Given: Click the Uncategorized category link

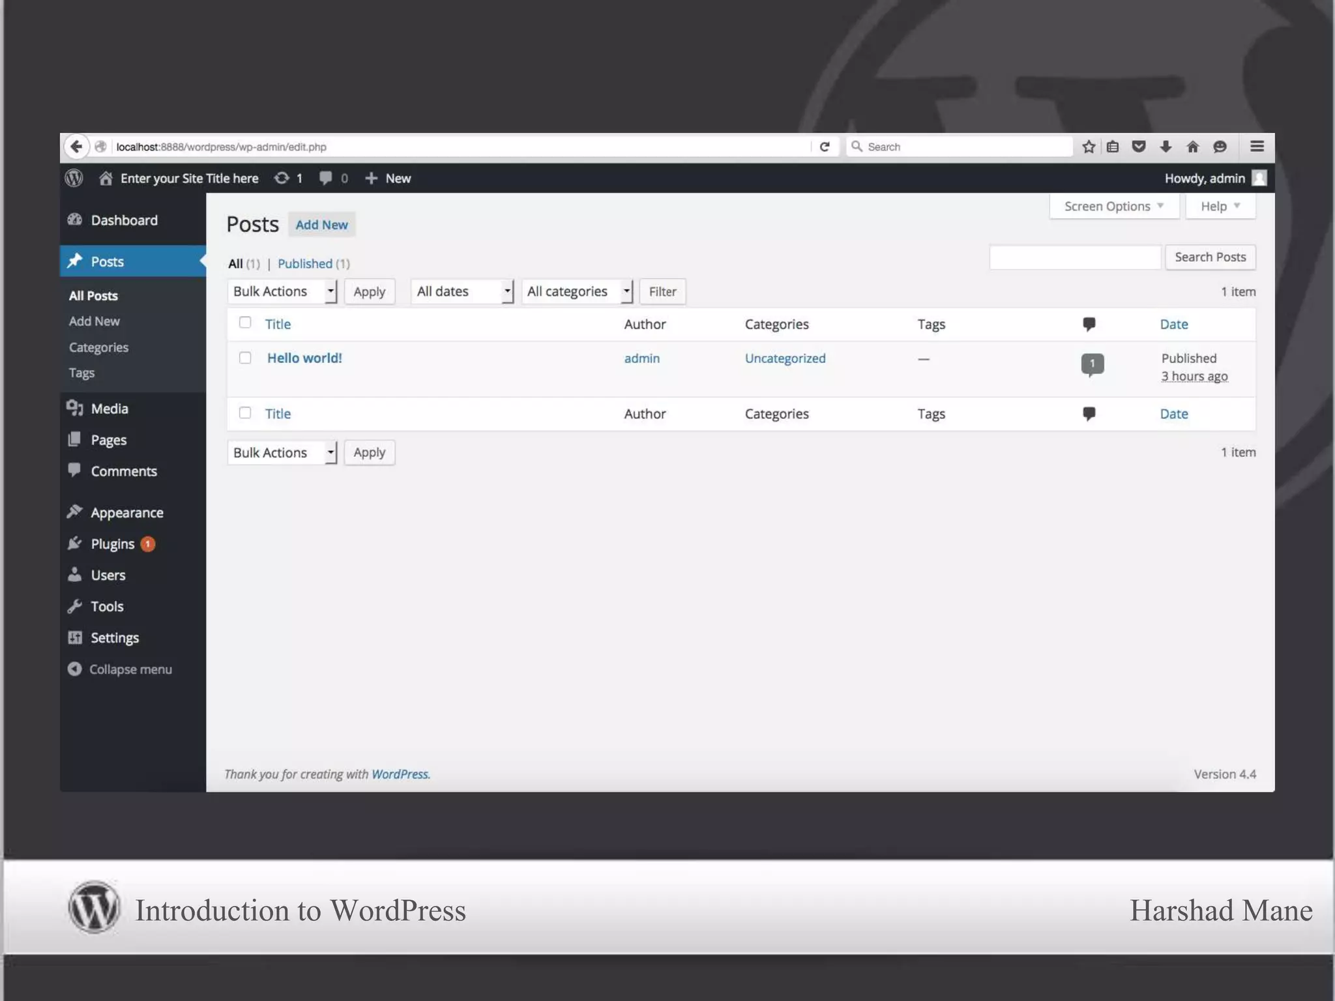Looking at the screenshot, I should [x=785, y=358].
